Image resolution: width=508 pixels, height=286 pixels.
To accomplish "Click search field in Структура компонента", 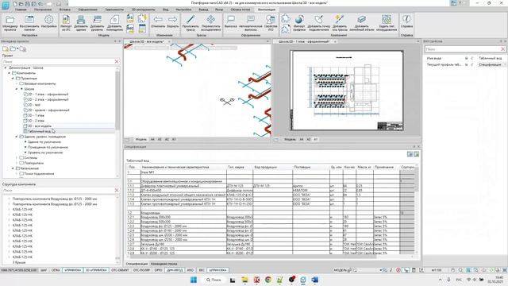I will tap(58, 191).
